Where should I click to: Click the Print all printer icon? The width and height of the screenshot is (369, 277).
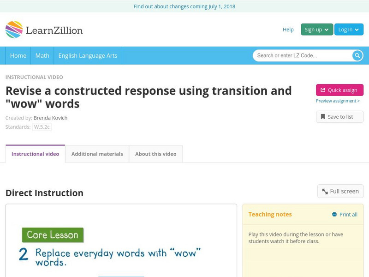point(334,214)
